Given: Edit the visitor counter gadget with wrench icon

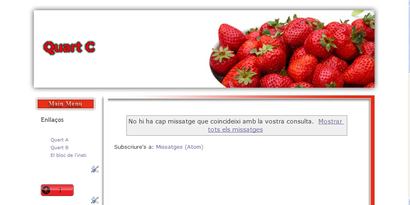Looking at the screenshot, I should coord(95,200).
